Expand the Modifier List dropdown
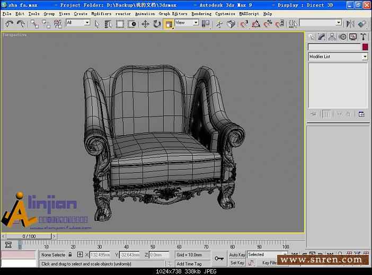 [338, 57]
